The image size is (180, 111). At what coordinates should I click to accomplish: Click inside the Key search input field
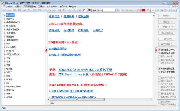(x=109, y=10)
